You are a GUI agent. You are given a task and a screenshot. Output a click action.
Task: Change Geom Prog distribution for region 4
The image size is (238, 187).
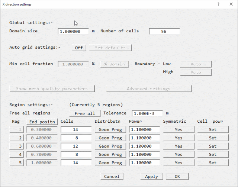pos(110,154)
